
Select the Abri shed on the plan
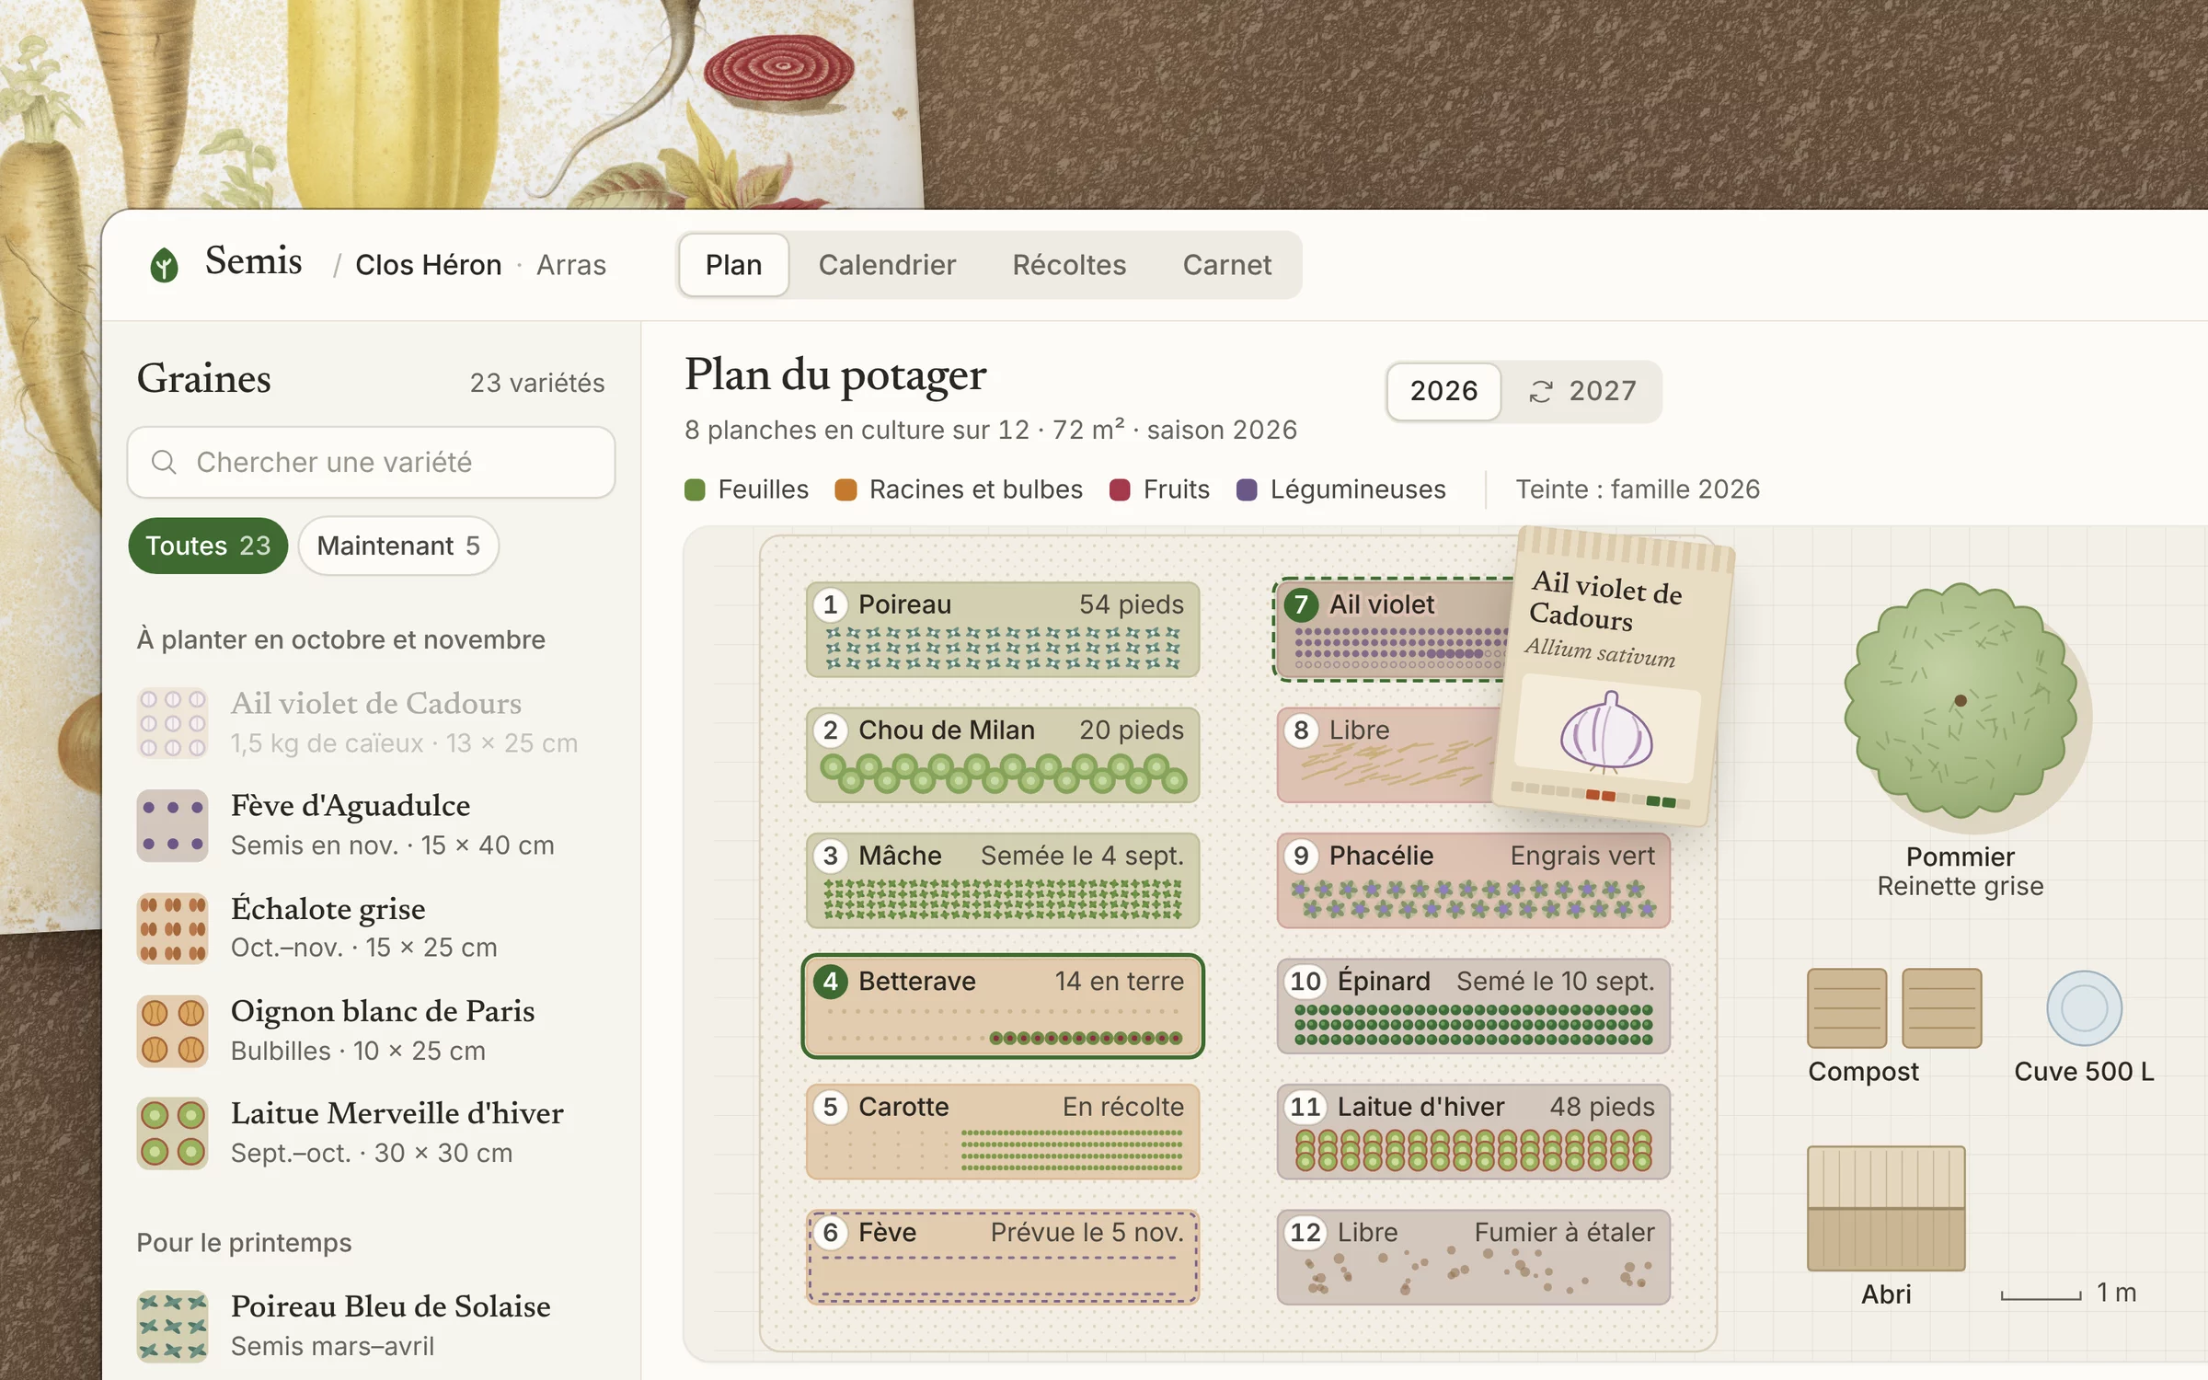(1886, 1208)
